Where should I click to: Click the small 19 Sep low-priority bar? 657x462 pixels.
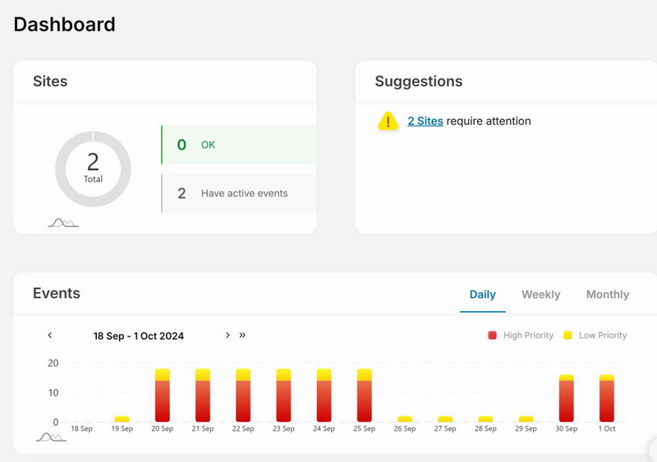point(122,419)
